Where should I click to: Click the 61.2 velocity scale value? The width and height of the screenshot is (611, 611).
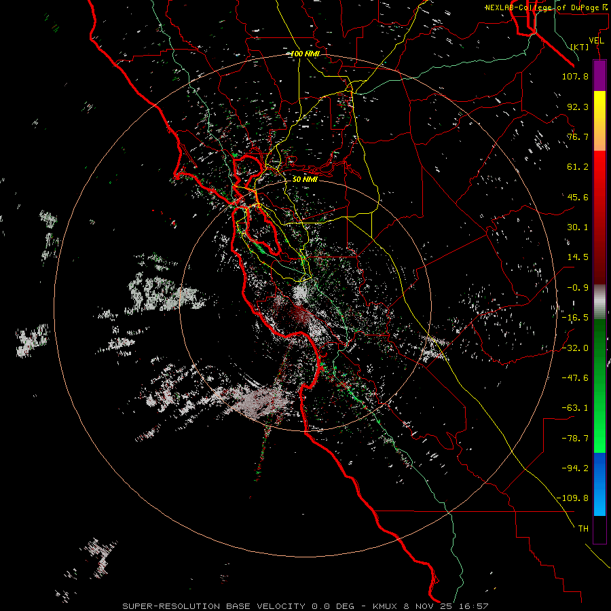tap(578, 167)
